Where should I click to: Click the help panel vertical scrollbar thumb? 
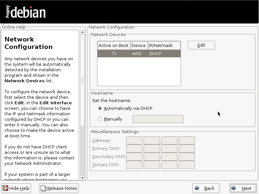point(82,78)
